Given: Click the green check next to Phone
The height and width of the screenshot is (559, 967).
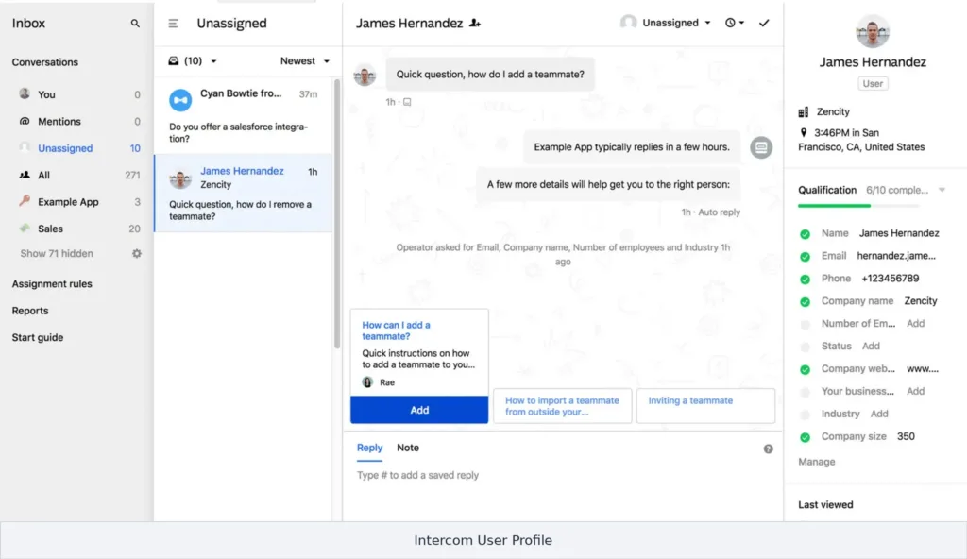Looking at the screenshot, I should (x=805, y=279).
